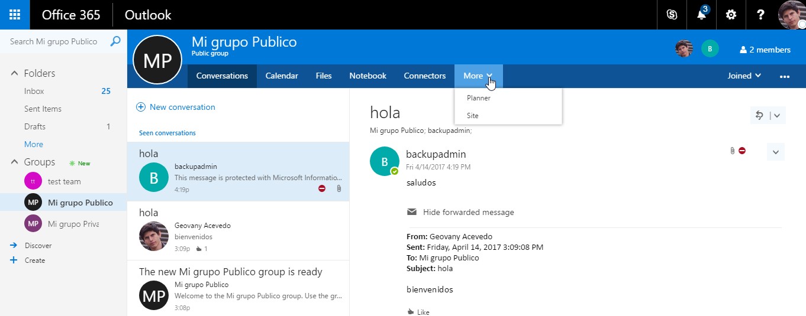
Task: Click More under Folders
Action: [34, 144]
